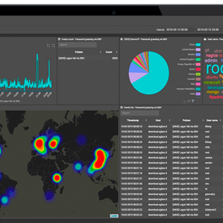Click the sort icon beside Host column

coord(169,120)
